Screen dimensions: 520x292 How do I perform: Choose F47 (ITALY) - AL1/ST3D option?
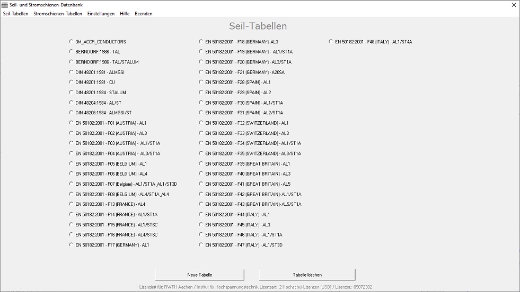[201, 245]
